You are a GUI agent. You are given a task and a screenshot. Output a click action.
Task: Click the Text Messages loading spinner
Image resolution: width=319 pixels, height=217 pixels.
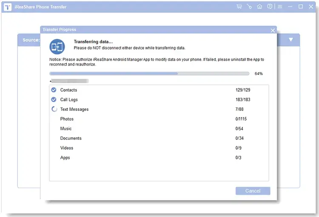(x=54, y=109)
